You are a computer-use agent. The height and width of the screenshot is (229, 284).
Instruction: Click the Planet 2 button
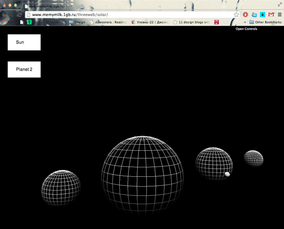(x=24, y=69)
